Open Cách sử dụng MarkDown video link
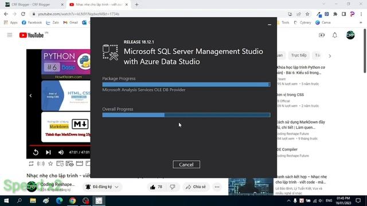Image resolution: width=367 pixels, height=206 pixels. click(x=300, y=125)
